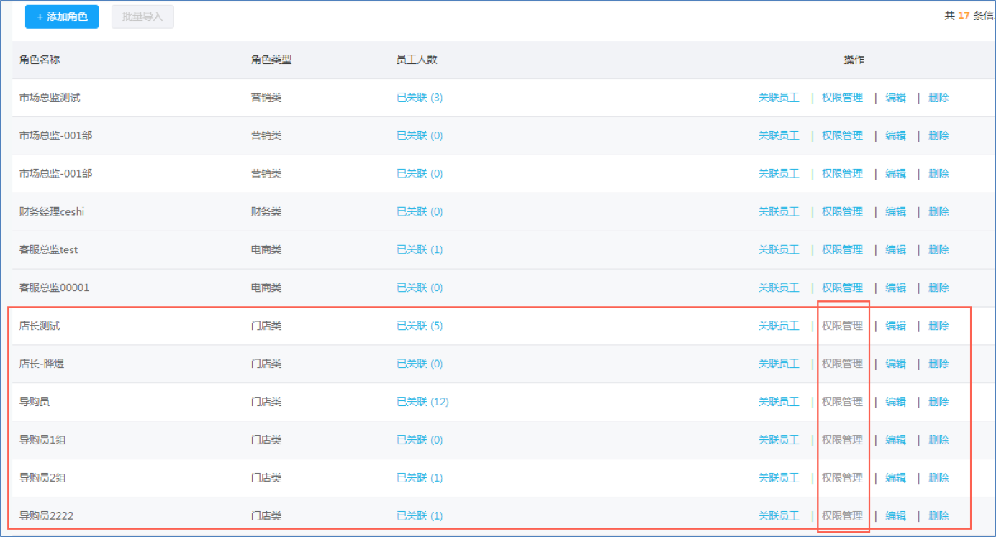Open 已关联 (1) for 导购员2组
The height and width of the screenshot is (537, 996).
coord(420,479)
